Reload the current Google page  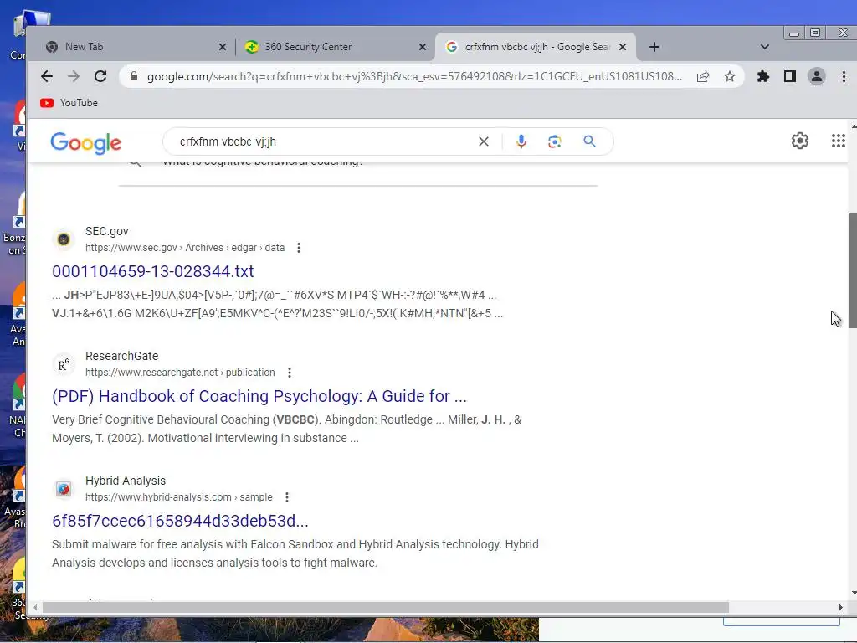coord(100,76)
